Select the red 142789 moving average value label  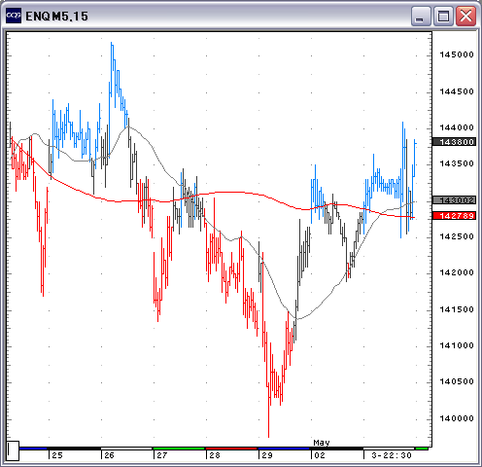[x=455, y=216]
